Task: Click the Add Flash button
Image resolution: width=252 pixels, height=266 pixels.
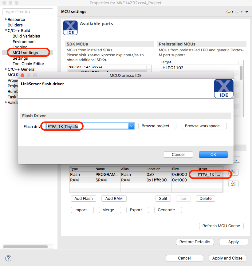Action: pos(84,198)
